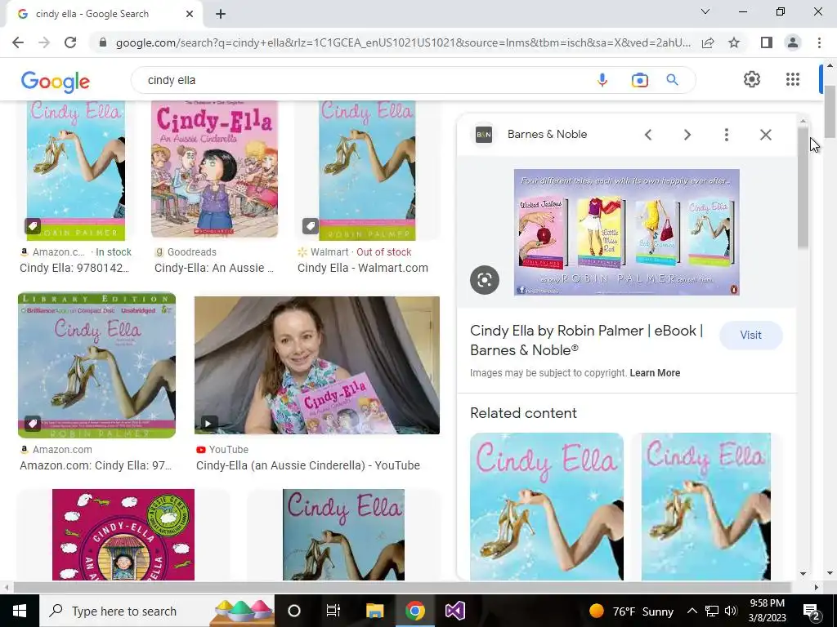Screen dimensions: 837x627
Task: Open Visual Studio from taskbar
Action: 454,611
